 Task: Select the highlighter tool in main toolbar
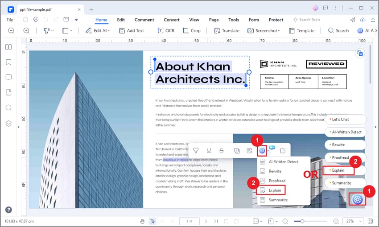click(x=46, y=30)
